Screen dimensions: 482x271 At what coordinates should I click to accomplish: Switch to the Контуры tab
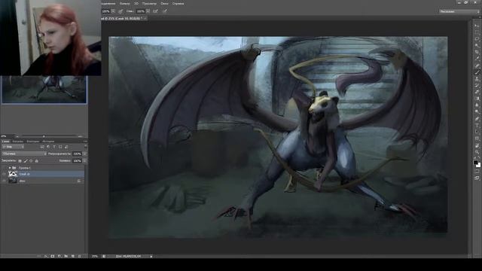click(x=32, y=142)
